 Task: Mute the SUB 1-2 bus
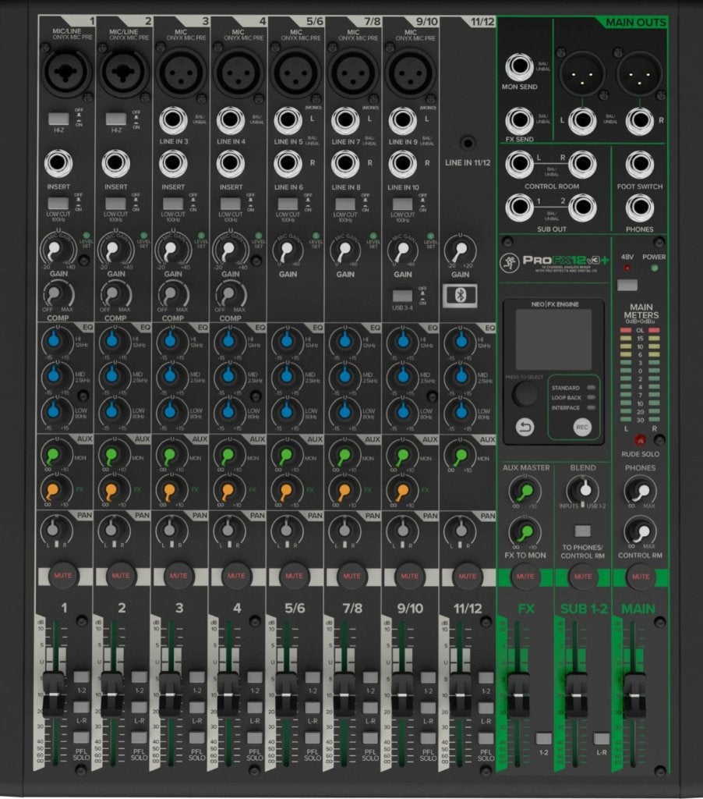pos(583,577)
